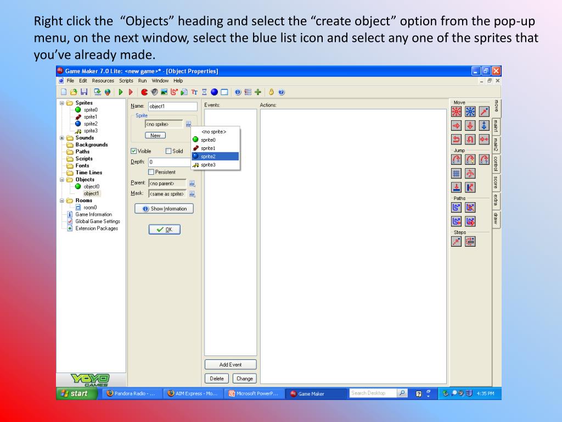
Task: Create a room with the rectangle icon
Action: click(x=224, y=92)
